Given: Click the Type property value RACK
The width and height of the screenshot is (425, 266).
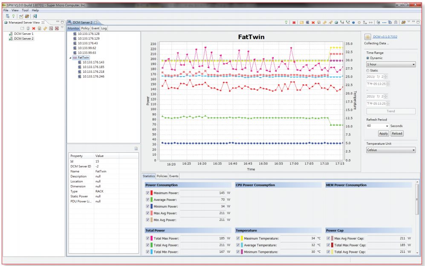Looking at the screenshot, I should pos(99,192).
